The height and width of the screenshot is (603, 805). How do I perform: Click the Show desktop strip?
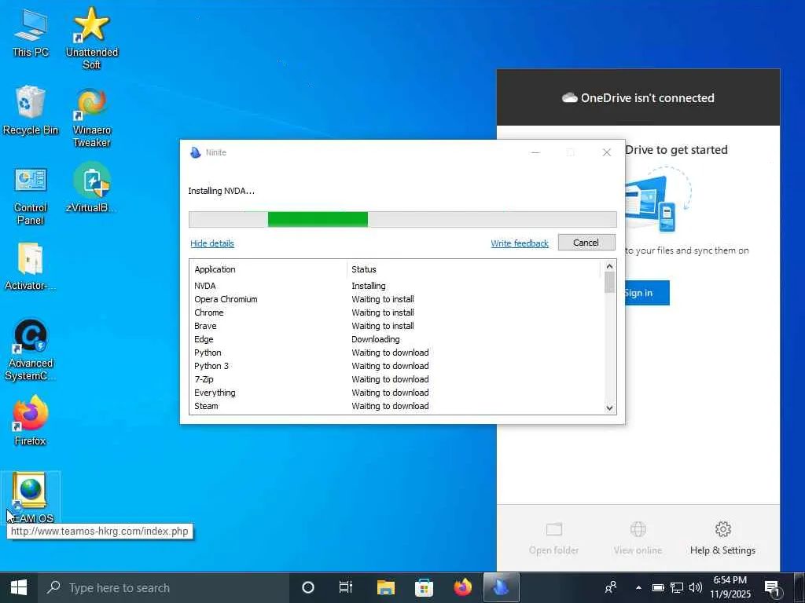pyautogui.click(x=801, y=587)
